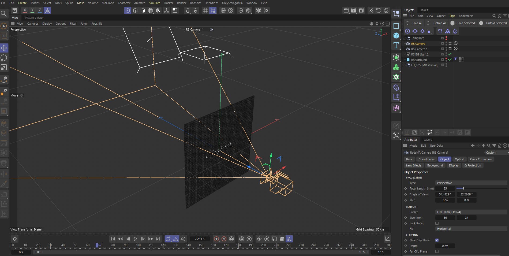This screenshot has width=509, height=256.
Task: Click the Text spline tool icon
Action: [396, 45]
